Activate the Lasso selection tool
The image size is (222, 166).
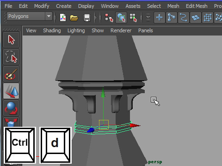pyautogui.click(x=11, y=57)
